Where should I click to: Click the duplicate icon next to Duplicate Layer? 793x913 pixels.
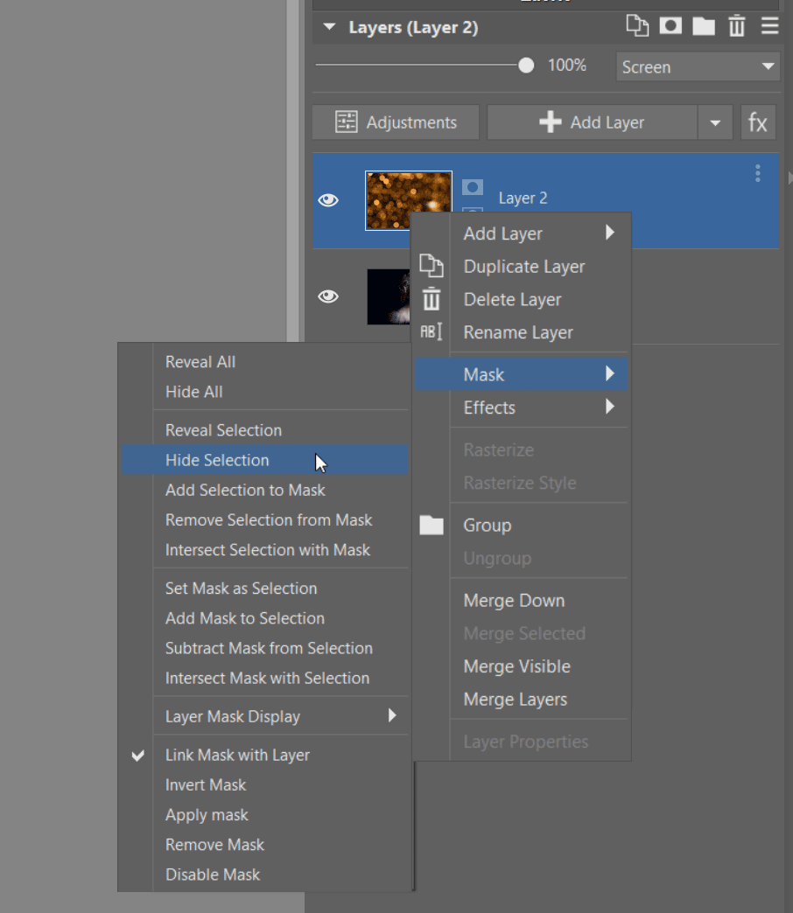(432, 266)
